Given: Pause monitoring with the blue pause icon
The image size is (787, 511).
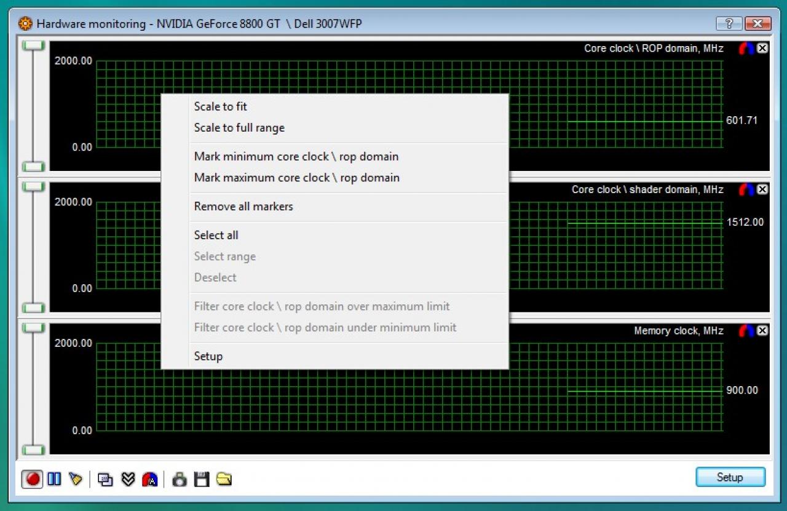Looking at the screenshot, I should coord(55,478).
